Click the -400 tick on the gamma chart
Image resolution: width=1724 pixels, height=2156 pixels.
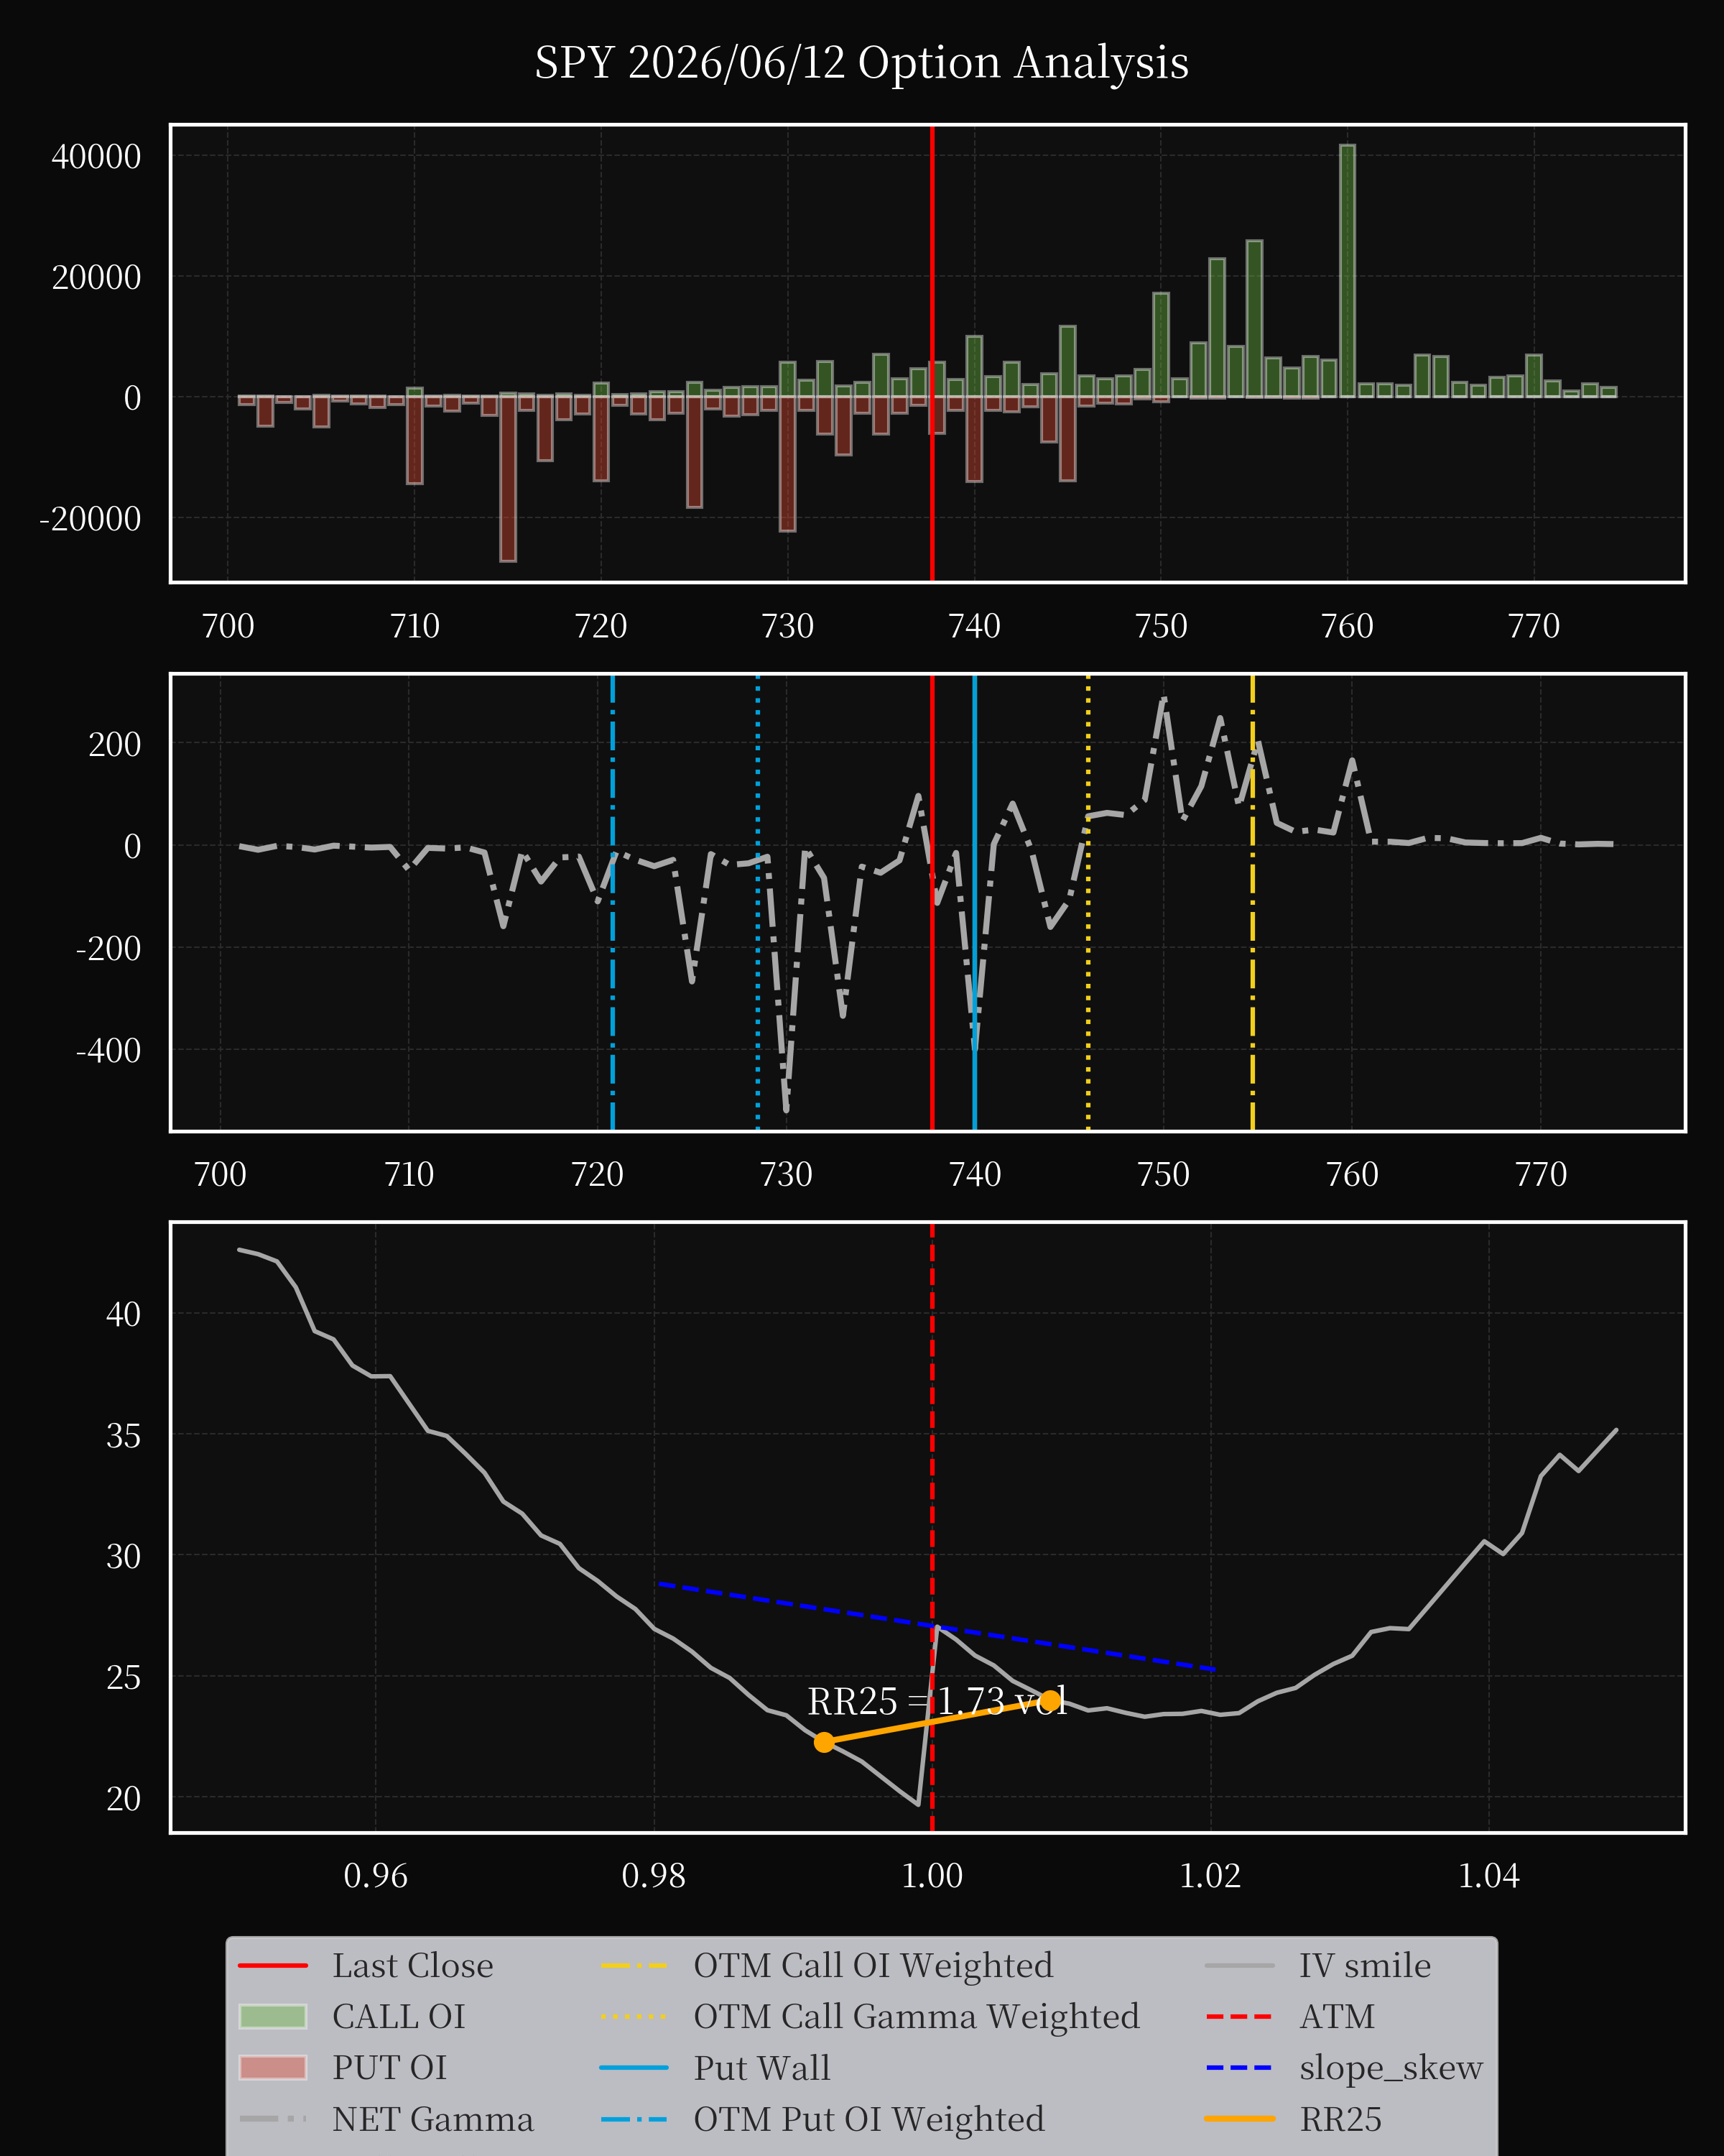click(108, 1050)
